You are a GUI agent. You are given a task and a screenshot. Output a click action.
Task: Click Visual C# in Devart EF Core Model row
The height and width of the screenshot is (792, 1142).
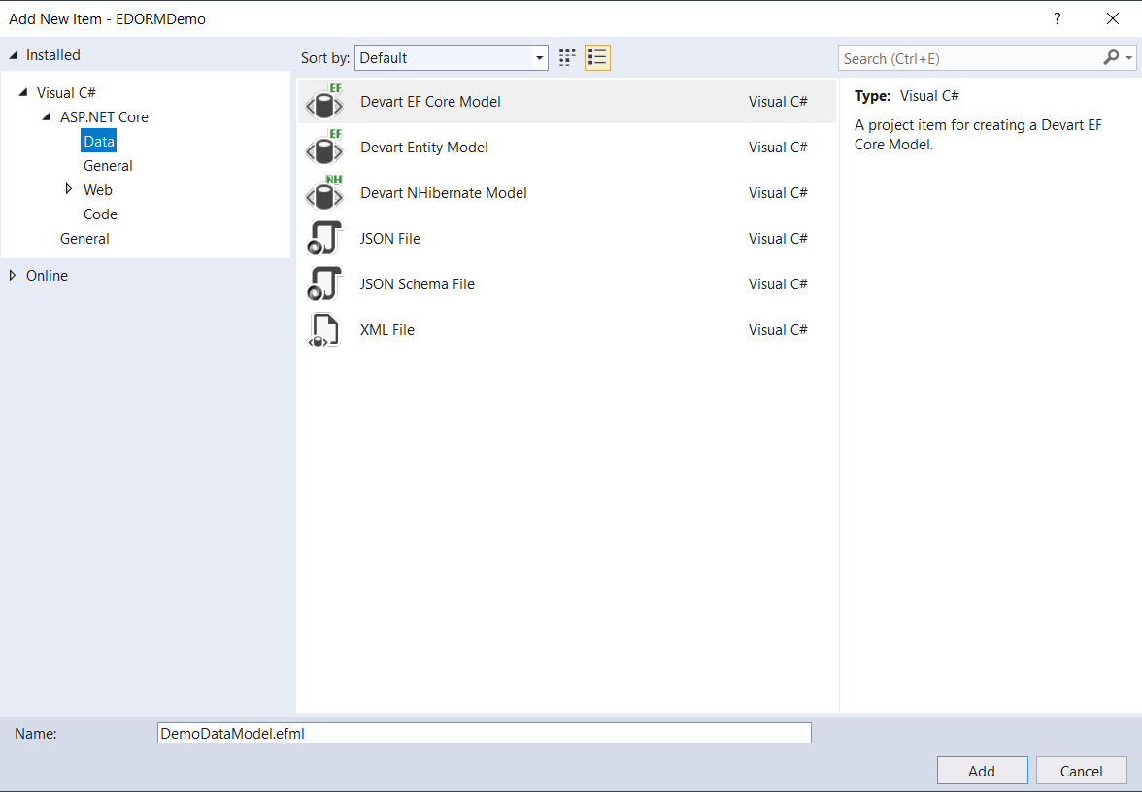pos(778,102)
